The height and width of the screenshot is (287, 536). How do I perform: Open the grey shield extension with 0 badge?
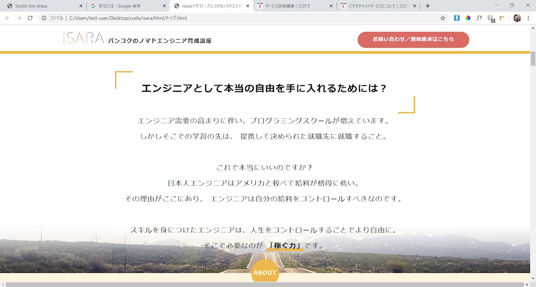point(491,18)
